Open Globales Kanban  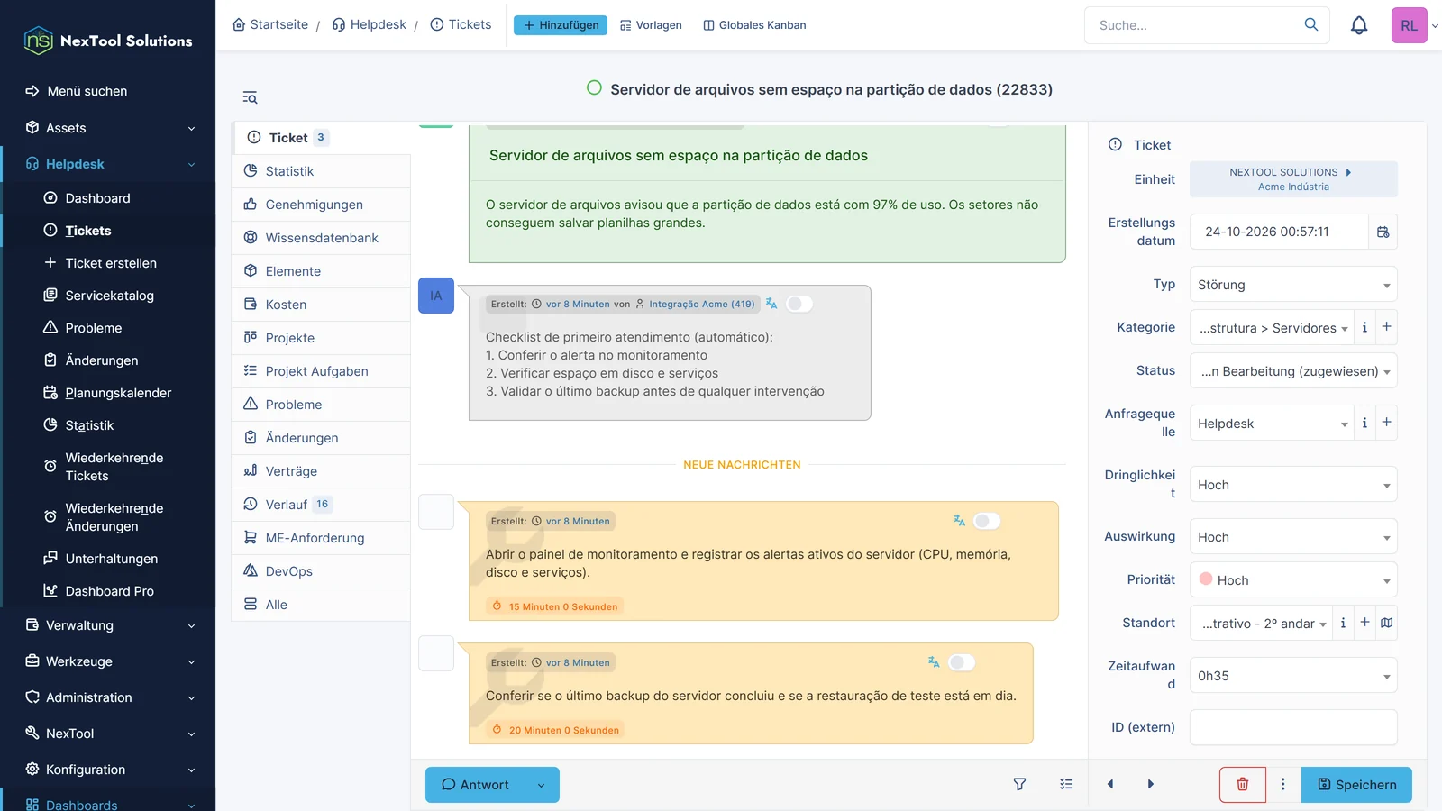click(754, 25)
